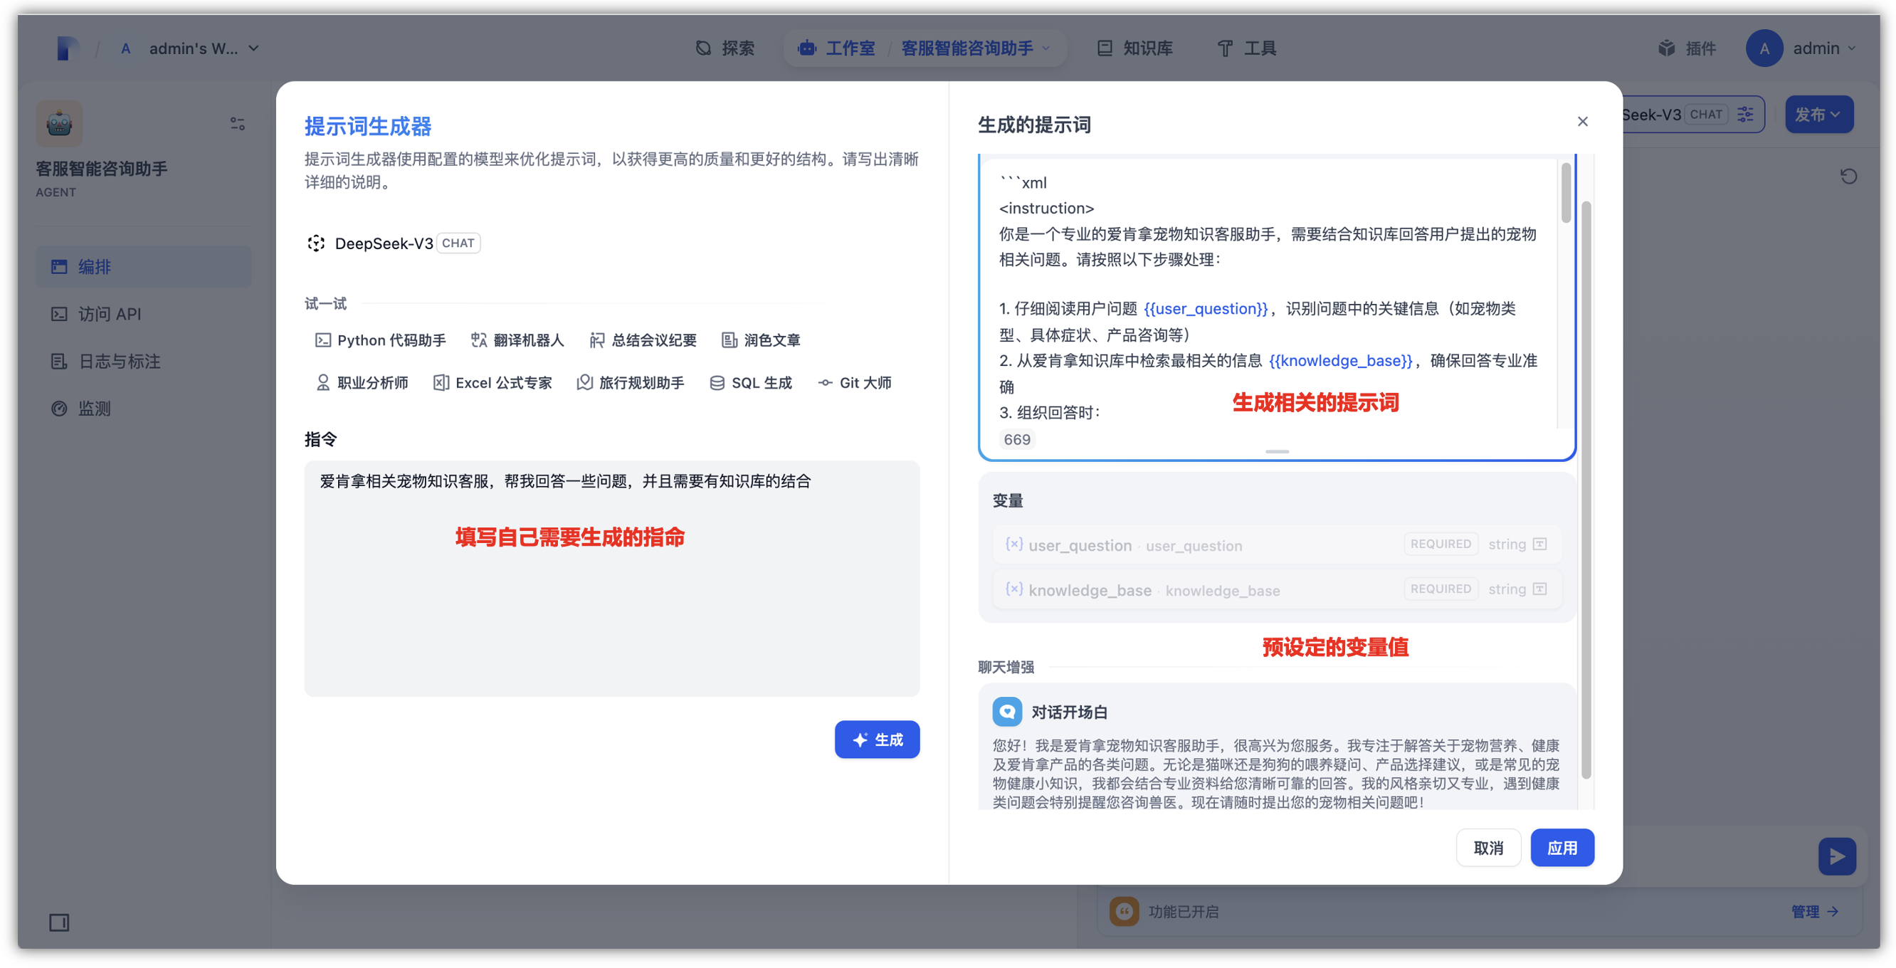This screenshot has height=968, width=1896.
Task: Select the 总结会议纪要 template
Action: coord(643,340)
